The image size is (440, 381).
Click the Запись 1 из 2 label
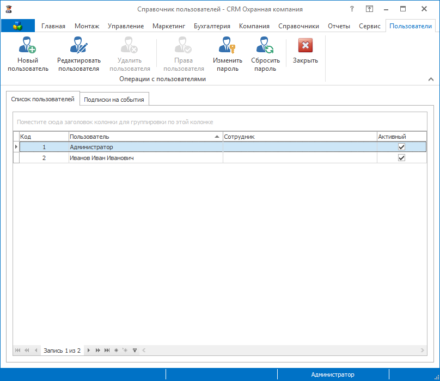tap(62, 351)
